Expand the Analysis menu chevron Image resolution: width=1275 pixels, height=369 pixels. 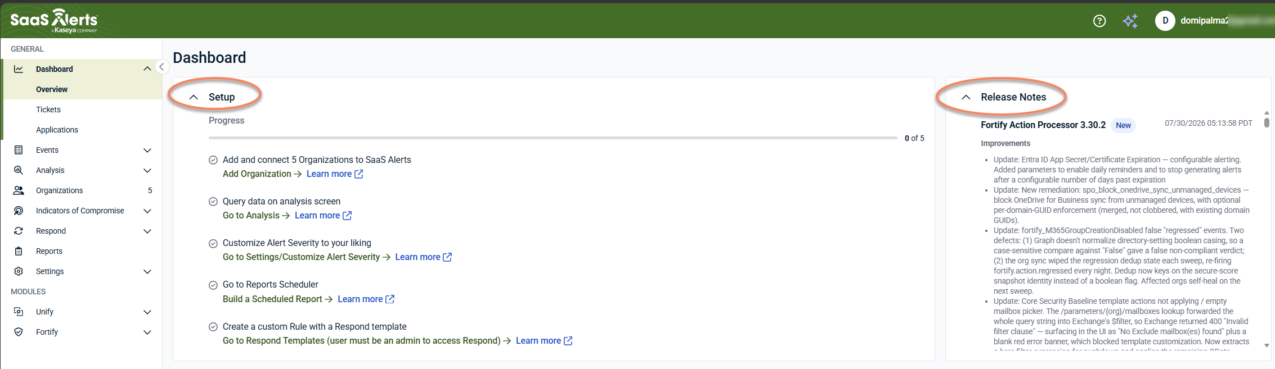point(147,170)
